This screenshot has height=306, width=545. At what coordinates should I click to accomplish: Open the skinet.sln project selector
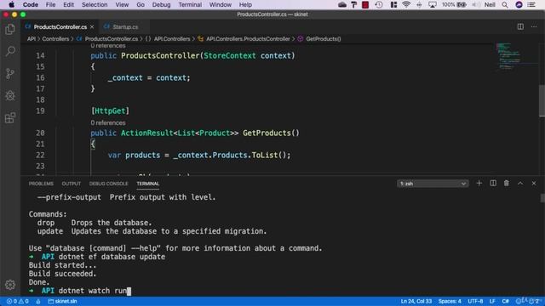(x=62, y=301)
